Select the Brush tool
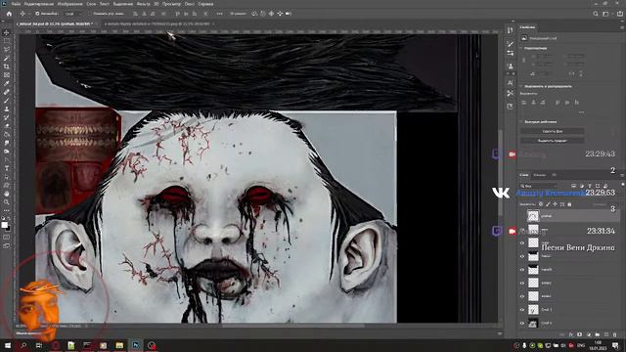This screenshot has height=352, width=626. [x=7, y=100]
